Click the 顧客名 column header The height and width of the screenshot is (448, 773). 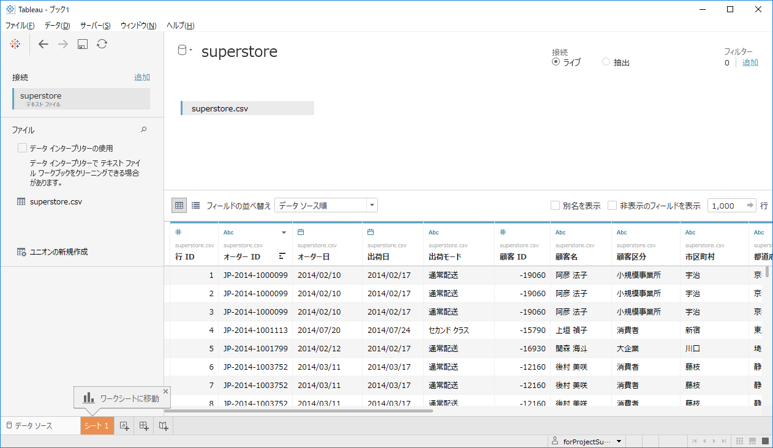581,244
